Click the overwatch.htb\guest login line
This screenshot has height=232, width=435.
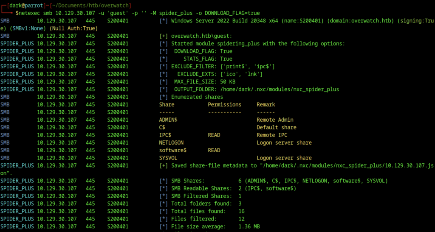coord(201,36)
